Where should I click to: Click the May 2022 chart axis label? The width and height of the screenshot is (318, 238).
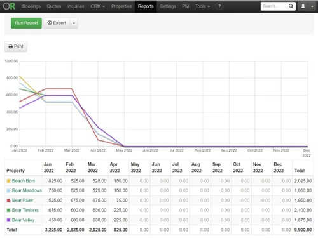coord(124,150)
